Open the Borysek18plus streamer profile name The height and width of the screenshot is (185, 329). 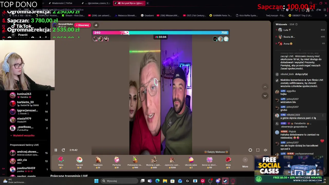66,24
